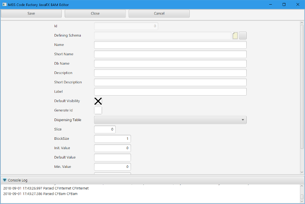Click the Close button in toolbar
This screenshot has width=305, height=204.
(x=95, y=14)
